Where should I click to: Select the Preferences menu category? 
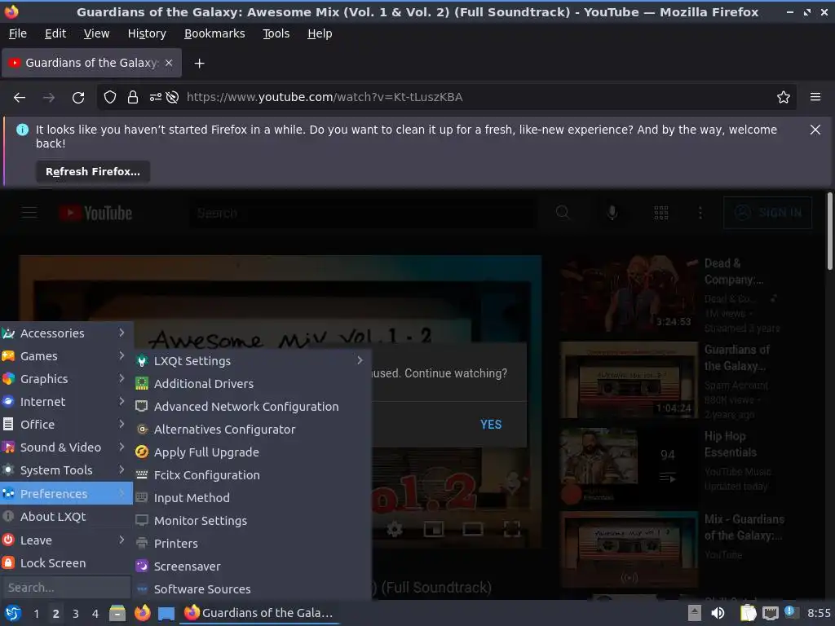66,493
